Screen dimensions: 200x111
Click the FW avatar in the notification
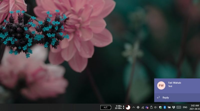(x=161, y=85)
